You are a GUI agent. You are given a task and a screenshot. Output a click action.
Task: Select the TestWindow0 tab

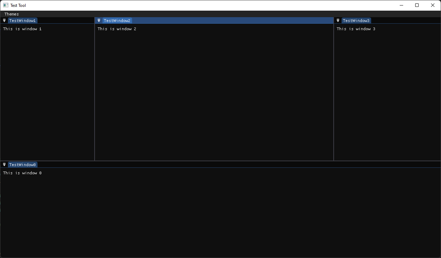(22, 164)
